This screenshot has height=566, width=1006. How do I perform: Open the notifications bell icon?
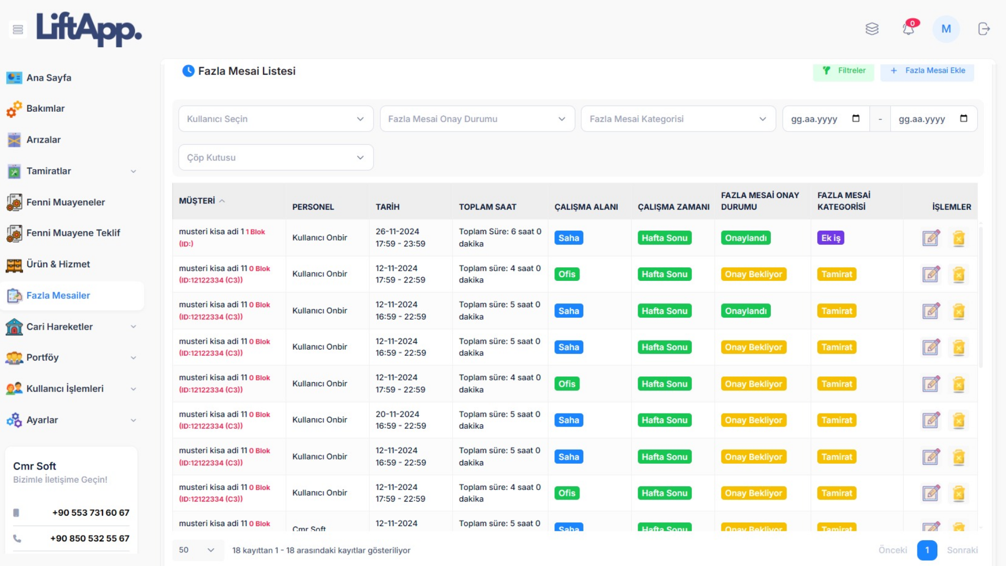[x=909, y=29]
